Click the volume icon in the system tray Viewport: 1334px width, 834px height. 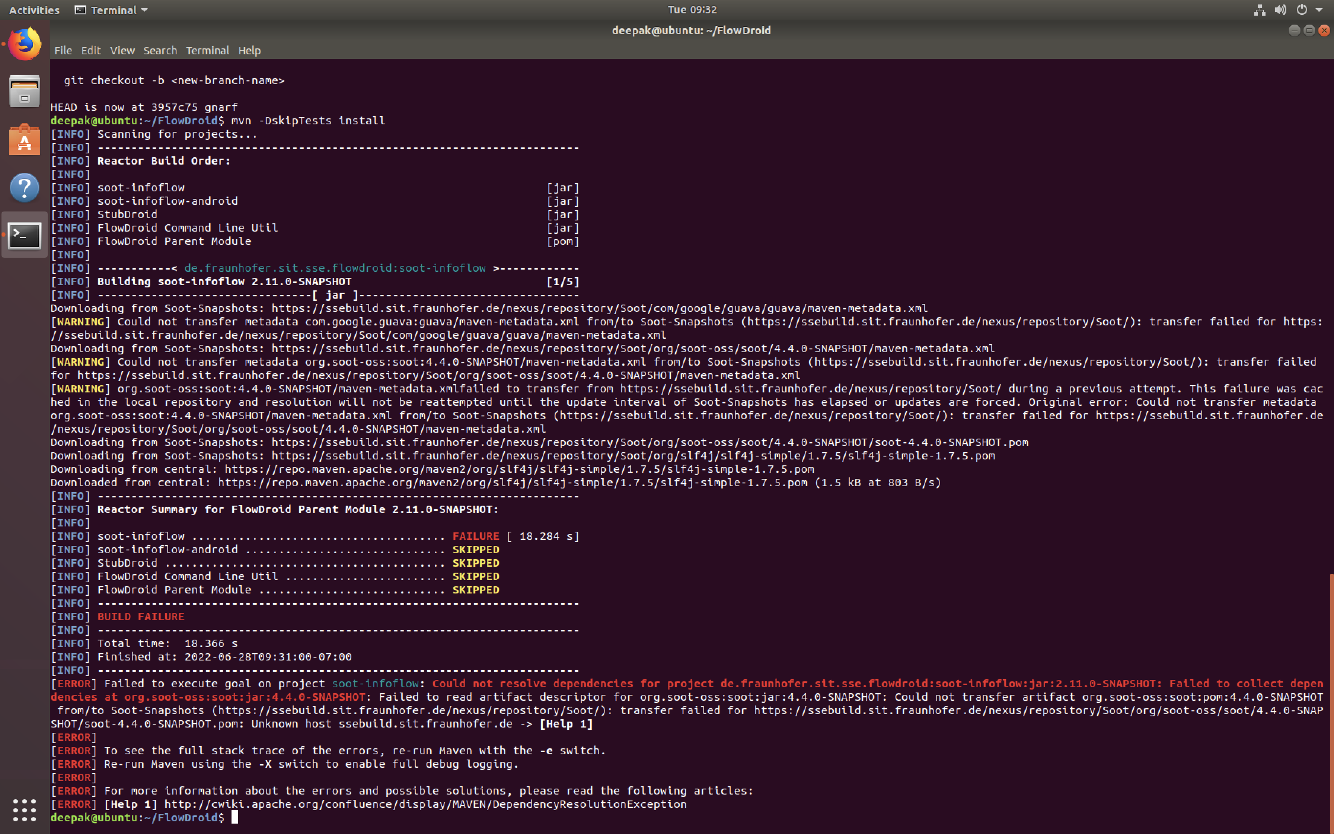[x=1280, y=9]
